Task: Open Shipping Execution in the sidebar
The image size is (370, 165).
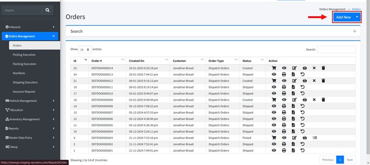Action: (x=35, y=82)
